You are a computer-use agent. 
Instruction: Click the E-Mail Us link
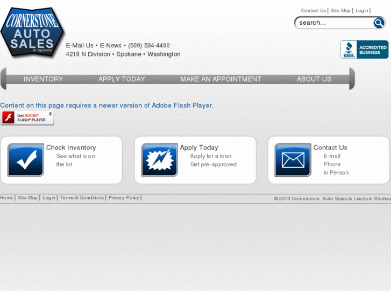80,45
